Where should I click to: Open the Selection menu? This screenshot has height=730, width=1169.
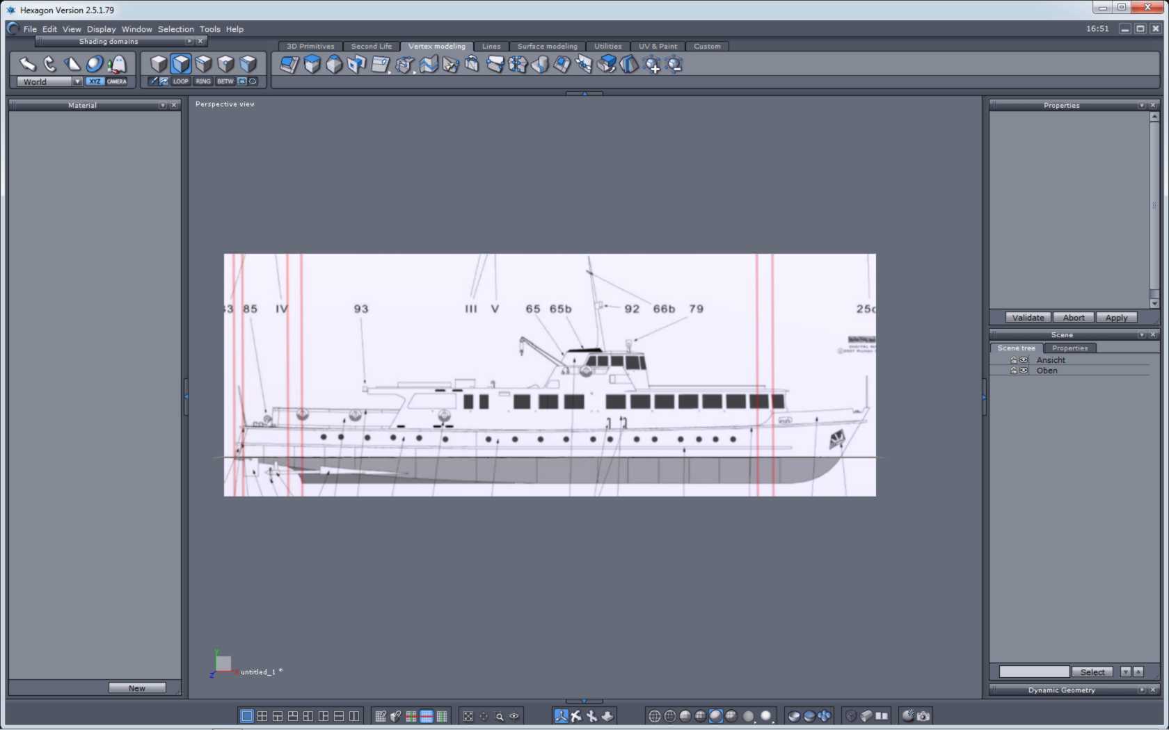point(175,29)
